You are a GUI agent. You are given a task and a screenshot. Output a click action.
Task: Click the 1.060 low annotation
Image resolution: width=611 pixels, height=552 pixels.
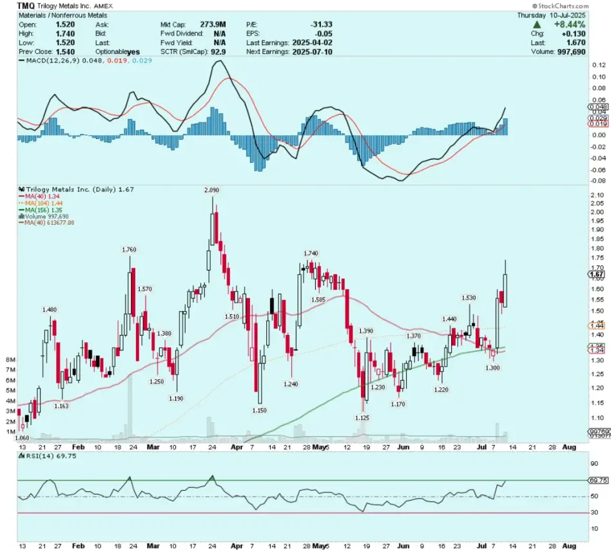click(x=22, y=438)
